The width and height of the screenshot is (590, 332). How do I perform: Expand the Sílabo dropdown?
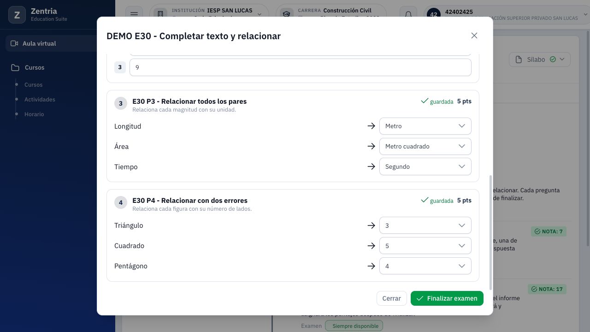[x=540, y=59]
